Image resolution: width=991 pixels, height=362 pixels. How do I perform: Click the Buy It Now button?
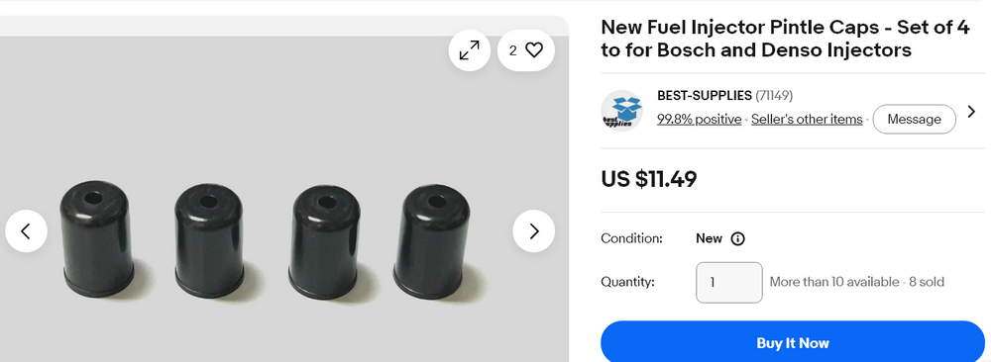coord(793,343)
